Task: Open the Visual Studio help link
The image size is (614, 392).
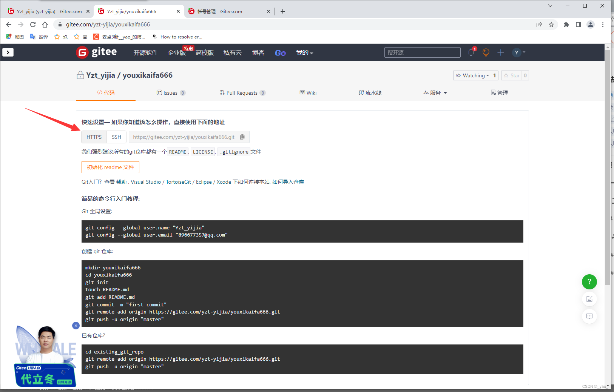Action: tap(146, 182)
